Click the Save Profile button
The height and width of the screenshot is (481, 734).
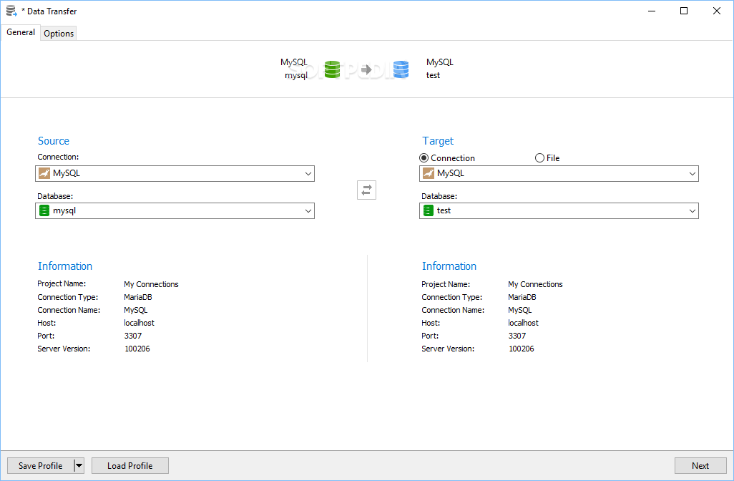(40, 465)
